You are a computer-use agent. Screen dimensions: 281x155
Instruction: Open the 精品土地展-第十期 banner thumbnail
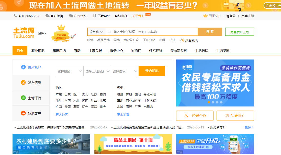point(133,144)
